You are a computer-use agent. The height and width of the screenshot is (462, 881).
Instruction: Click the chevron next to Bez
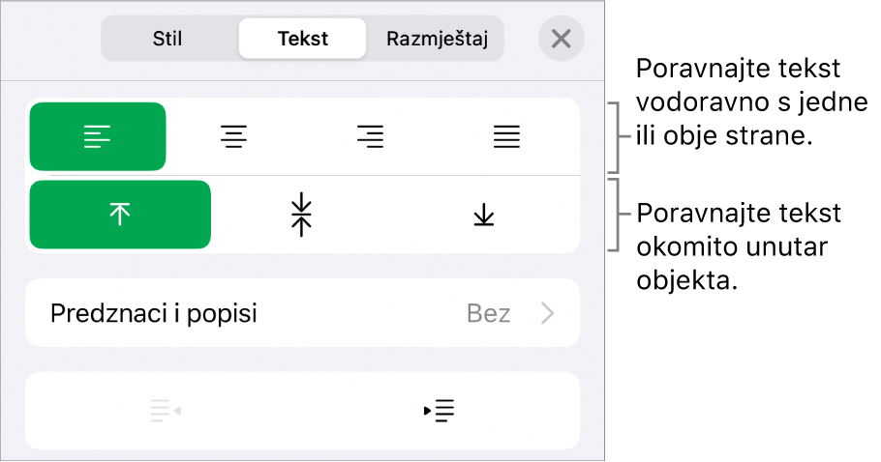pos(547,313)
